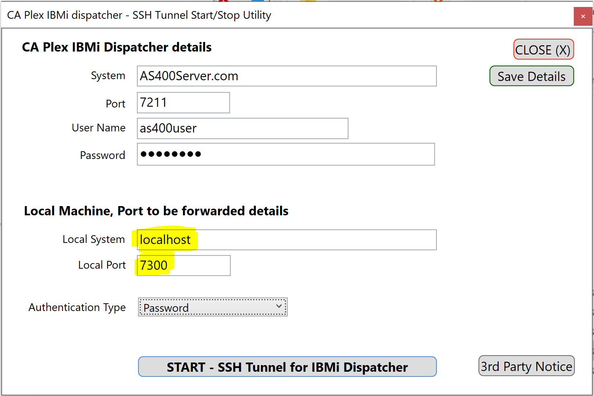This screenshot has height=396, width=594.
Task: Click the 'Local Machine, Port to be forwarded details' heading
Action: click(156, 211)
